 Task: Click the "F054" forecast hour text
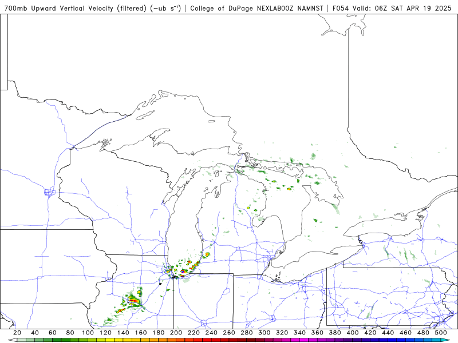click(x=341, y=8)
